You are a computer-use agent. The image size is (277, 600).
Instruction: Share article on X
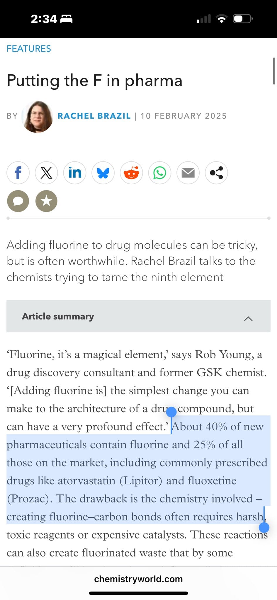point(46,173)
